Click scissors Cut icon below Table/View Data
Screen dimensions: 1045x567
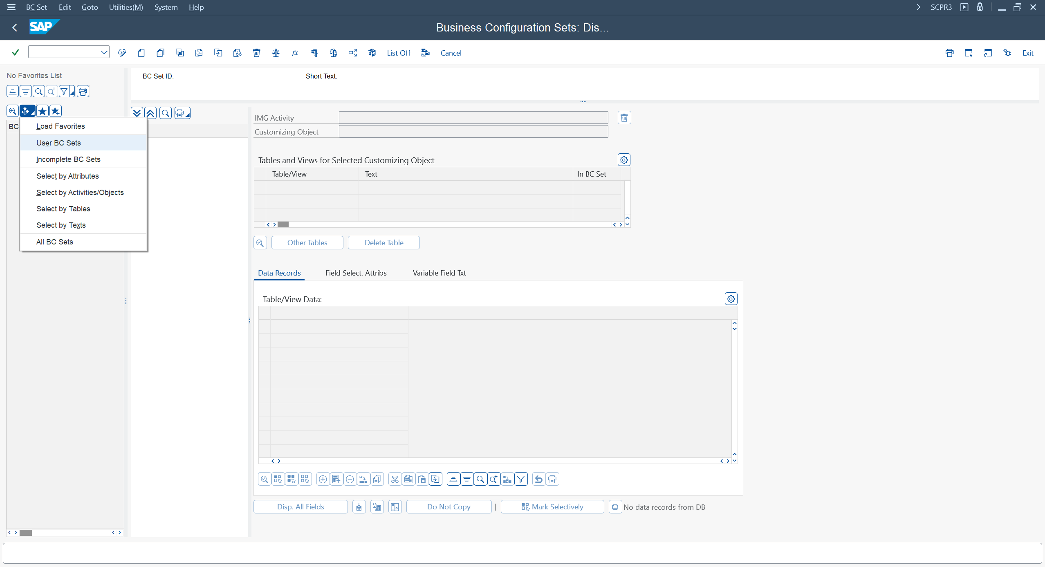pos(395,479)
